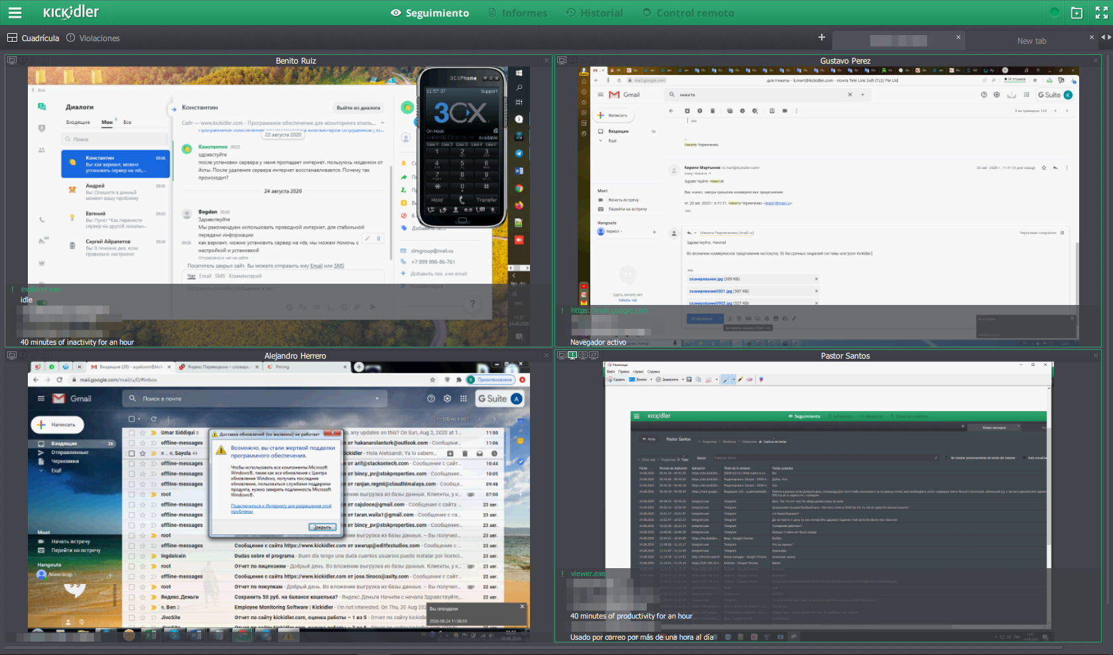Screen dimensions: 1113x655
Task: Tick the Яндекс.Деньги email checkbox
Action: (x=131, y=597)
